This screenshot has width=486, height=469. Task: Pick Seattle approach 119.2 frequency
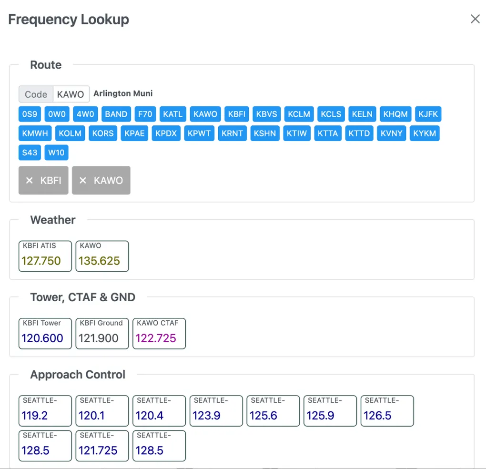pyautogui.click(x=45, y=411)
